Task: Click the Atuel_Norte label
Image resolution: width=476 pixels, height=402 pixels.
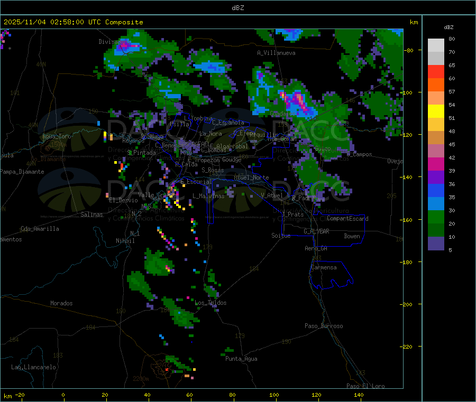Action: pos(251,177)
